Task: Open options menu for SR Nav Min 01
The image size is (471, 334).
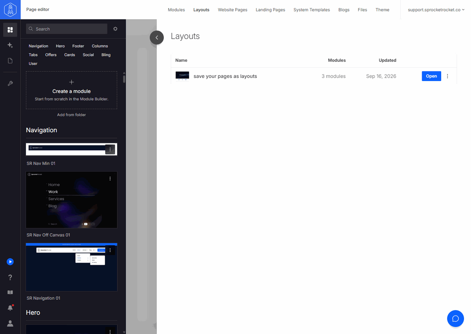Action: [110, 150]
